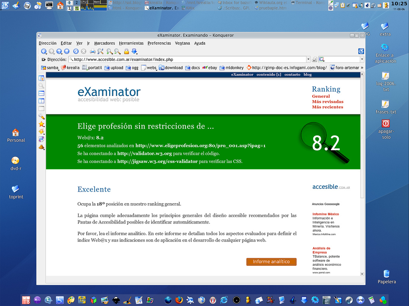This screenshot has width=409, height=306.
Task: Click the Go button next to address bar
Action: click(x=315, y=60)
